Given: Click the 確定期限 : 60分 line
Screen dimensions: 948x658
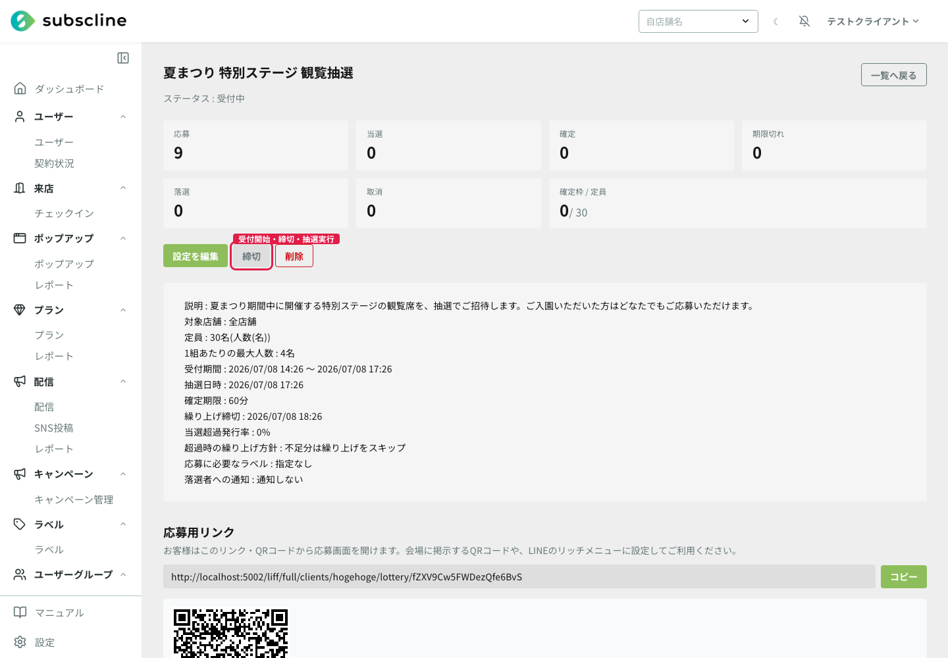Looking at the screenshot, I should click(217, 401).
